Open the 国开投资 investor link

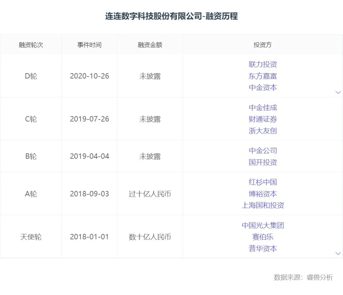(263, 162)
